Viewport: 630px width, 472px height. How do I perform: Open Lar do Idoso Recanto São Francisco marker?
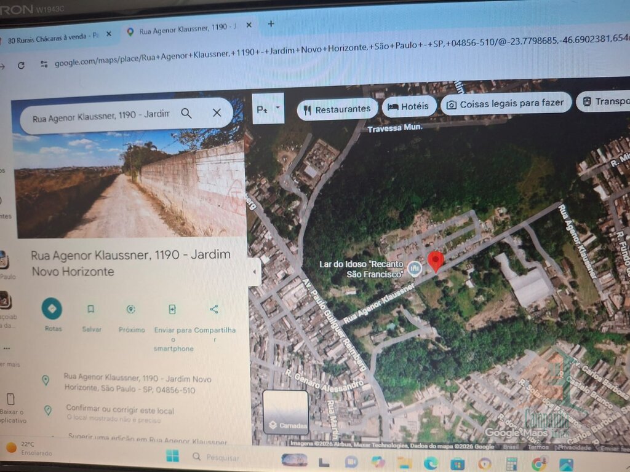(x=415, y=268)
